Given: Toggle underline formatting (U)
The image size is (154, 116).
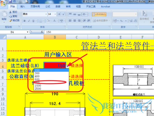Looking at the screenshot, I should click(33, 21).
